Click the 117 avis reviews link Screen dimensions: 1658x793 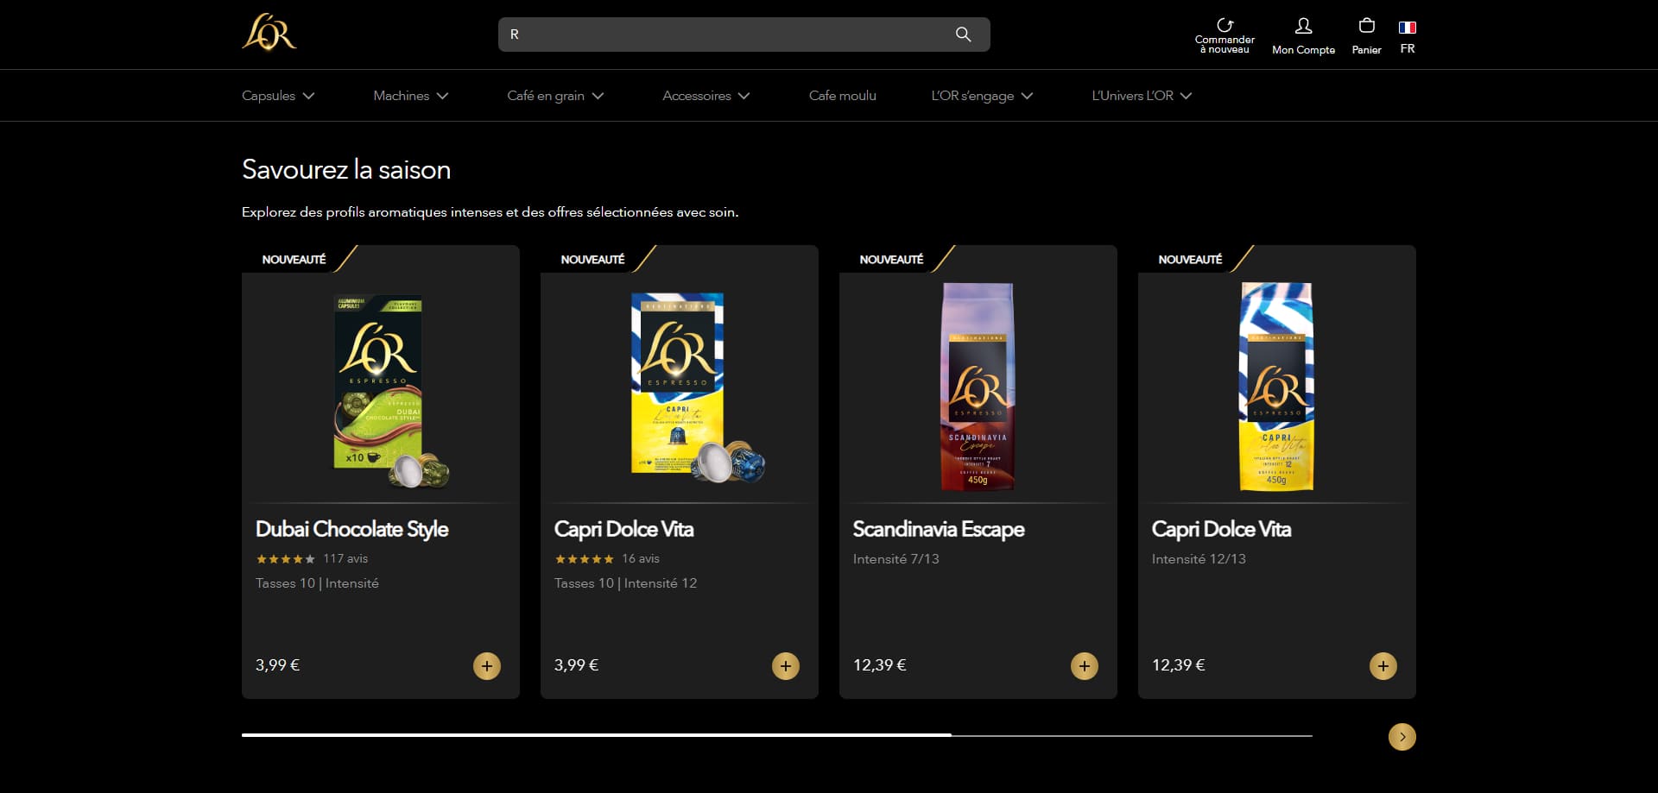pyautogui.click(x=345, y=559)
